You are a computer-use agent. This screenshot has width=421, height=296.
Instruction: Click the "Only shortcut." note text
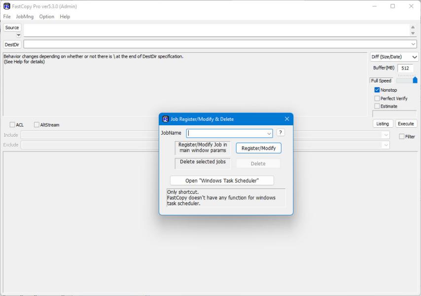point(183,192)
